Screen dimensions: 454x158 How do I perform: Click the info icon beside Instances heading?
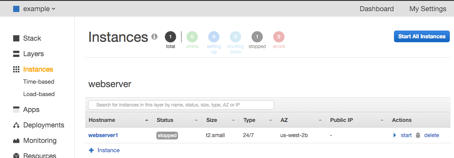click(x=154, y=37)
